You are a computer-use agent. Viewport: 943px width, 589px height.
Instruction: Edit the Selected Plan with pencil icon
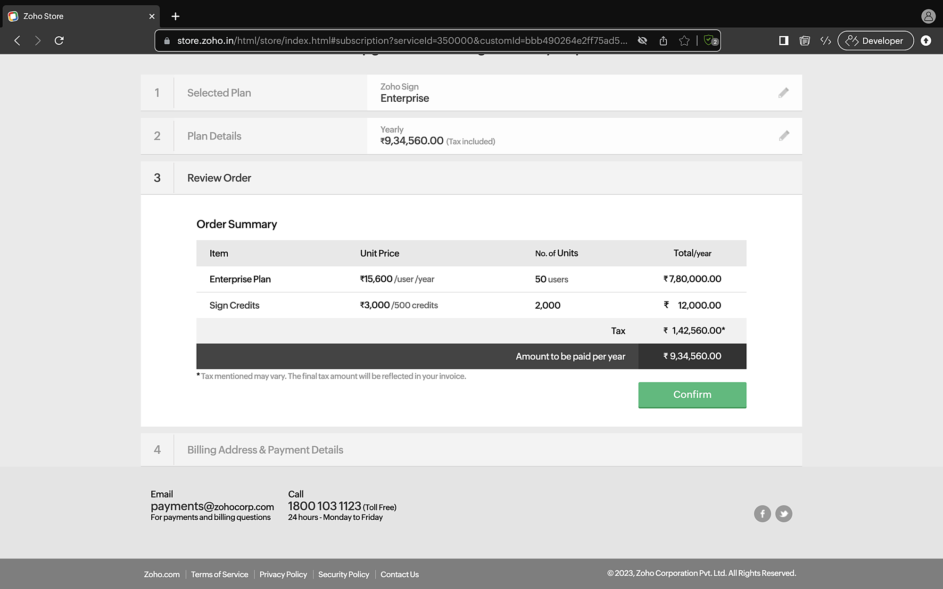(784, 93)
